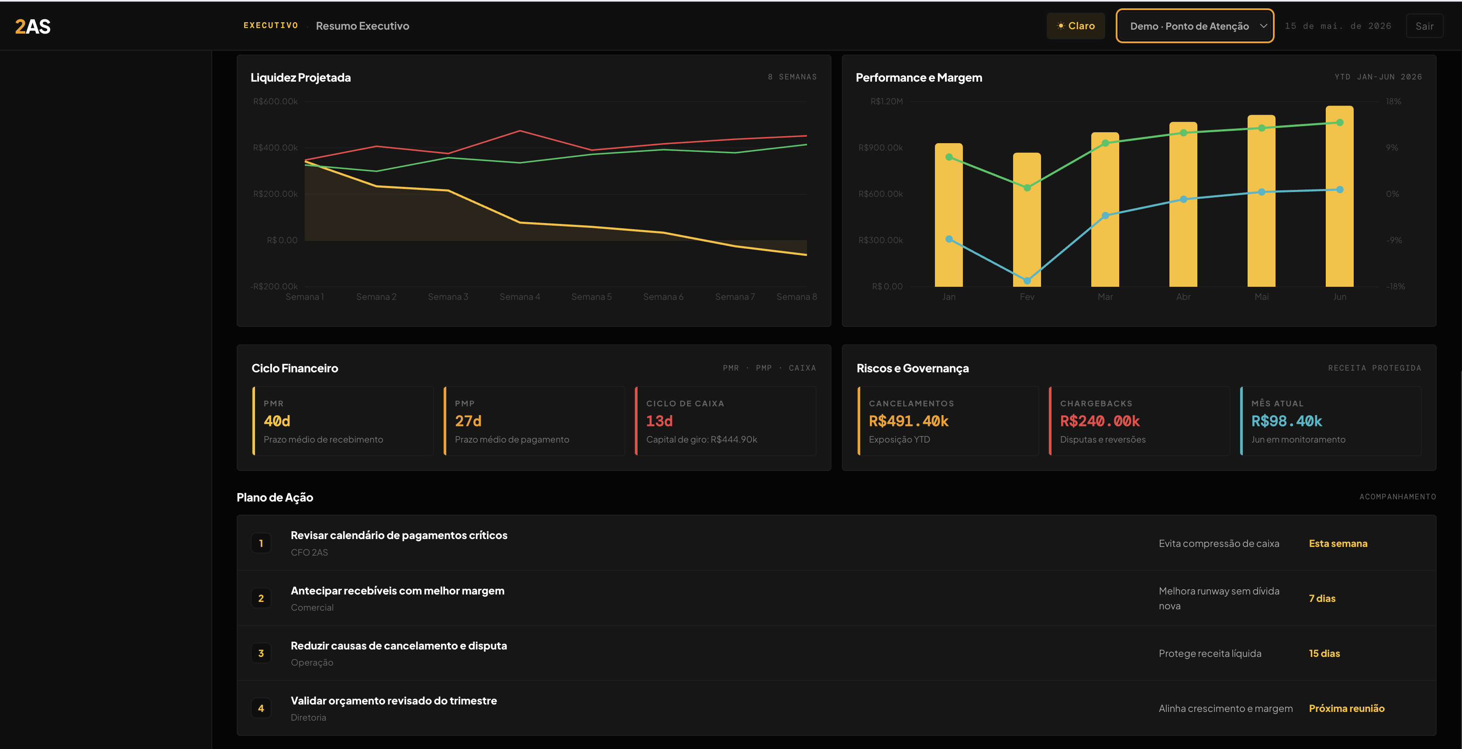Click the 7 dias deadline
This screenshot has height=749, width=1462.
pos(1322,599)
